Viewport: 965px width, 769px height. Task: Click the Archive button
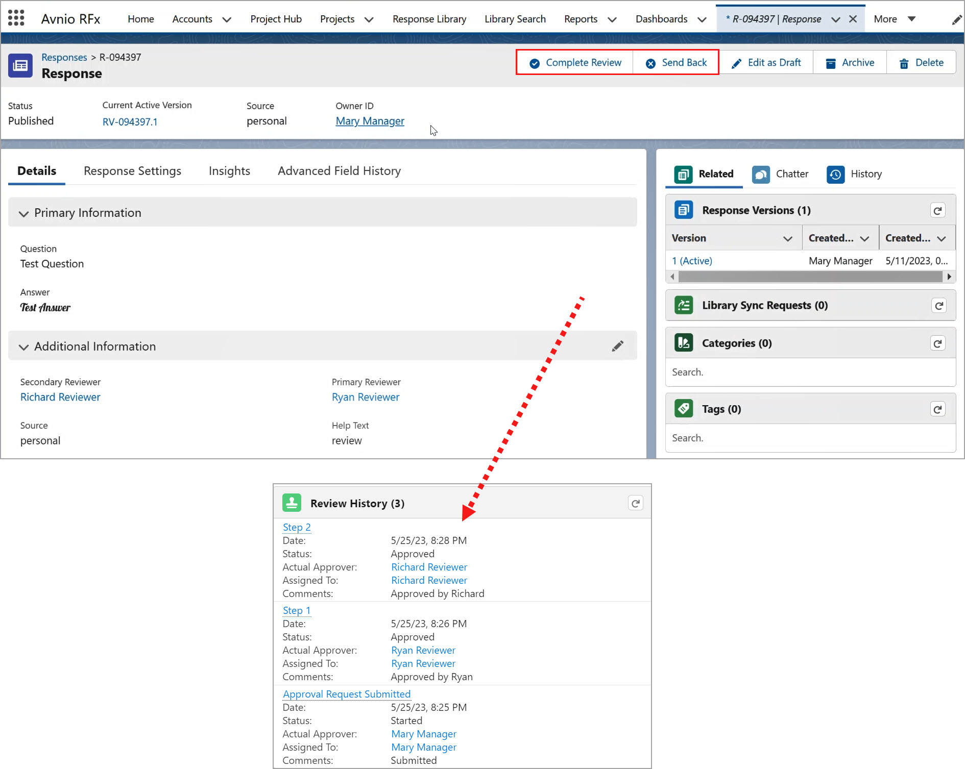click(x=850, y=63)
